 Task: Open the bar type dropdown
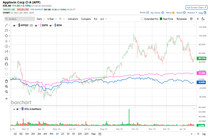(x=62, y=19)
